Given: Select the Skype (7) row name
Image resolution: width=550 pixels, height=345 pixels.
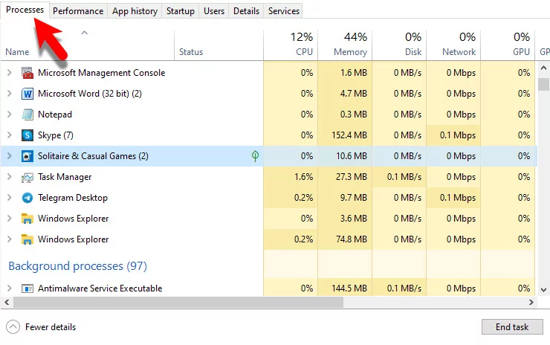Looking at the screenshot, I should (x=56, y=135).
